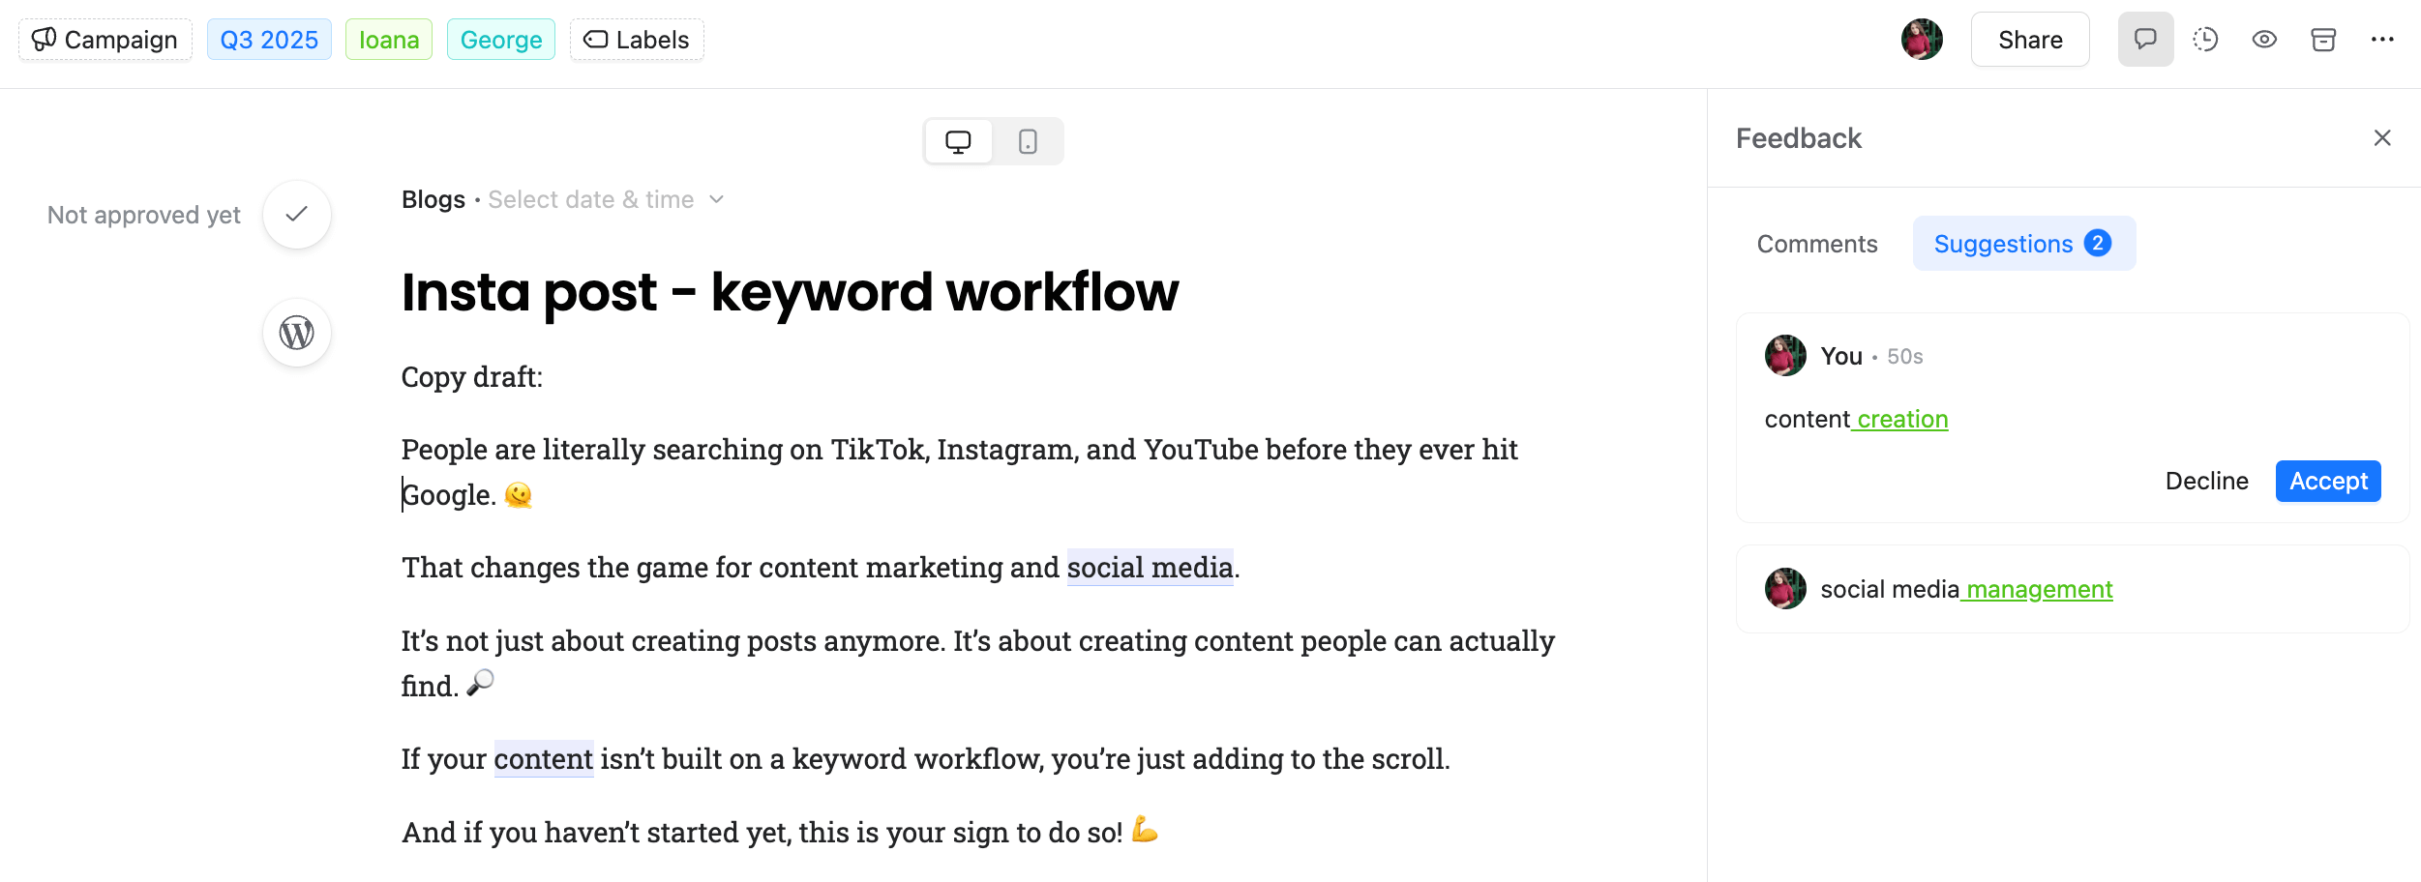
Task: Switch to the Comments tab
Action: (x=1816, y=244)
